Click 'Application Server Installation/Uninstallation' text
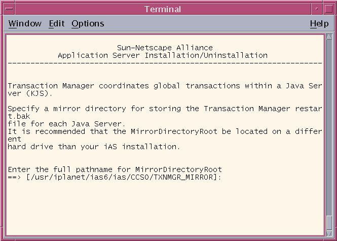Screen dimensions: 337x241 click(x=163, y=55)
